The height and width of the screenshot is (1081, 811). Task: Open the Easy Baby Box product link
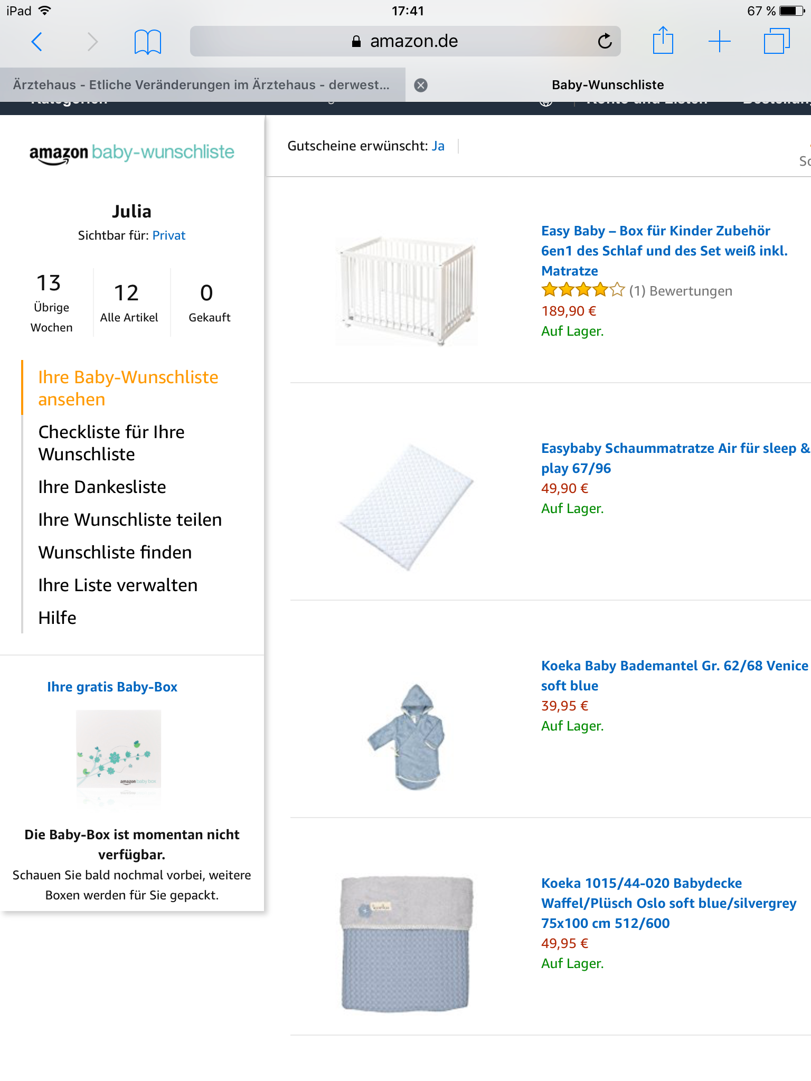(x=664, y=251)
